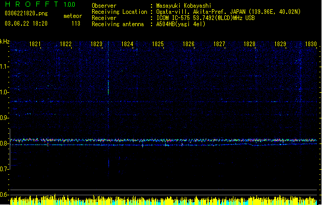Select the 0.9 kHz axis label
This screenshot has width=322, height=205.
[5, 118]
